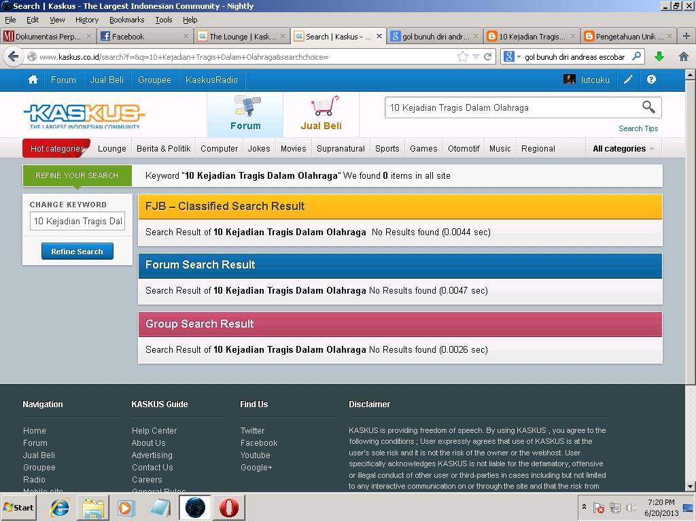Open the Sports category
Image resolution: width=696 pixels, height=522 pixels.
(x=387, y=149)
